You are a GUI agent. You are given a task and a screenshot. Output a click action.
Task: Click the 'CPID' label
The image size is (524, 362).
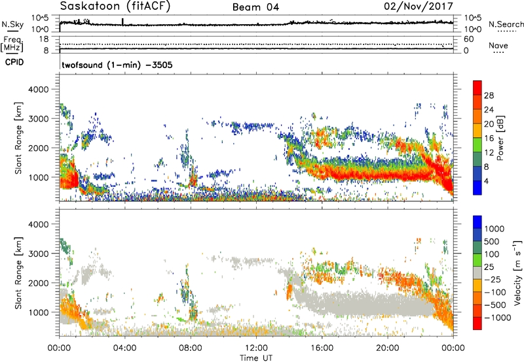click(14, 62)
